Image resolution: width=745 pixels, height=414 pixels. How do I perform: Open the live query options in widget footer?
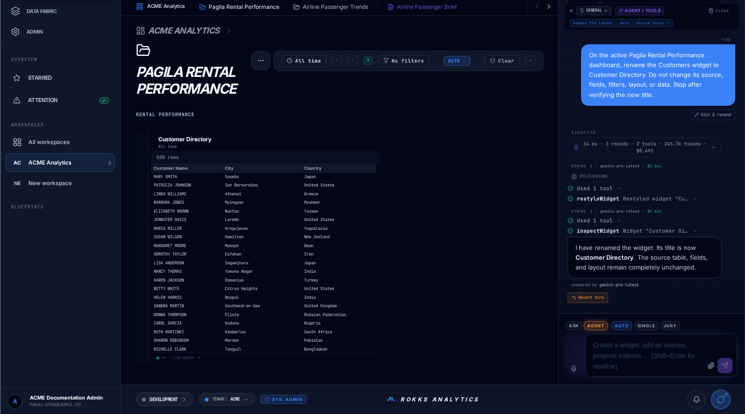(x=199, y=358)
